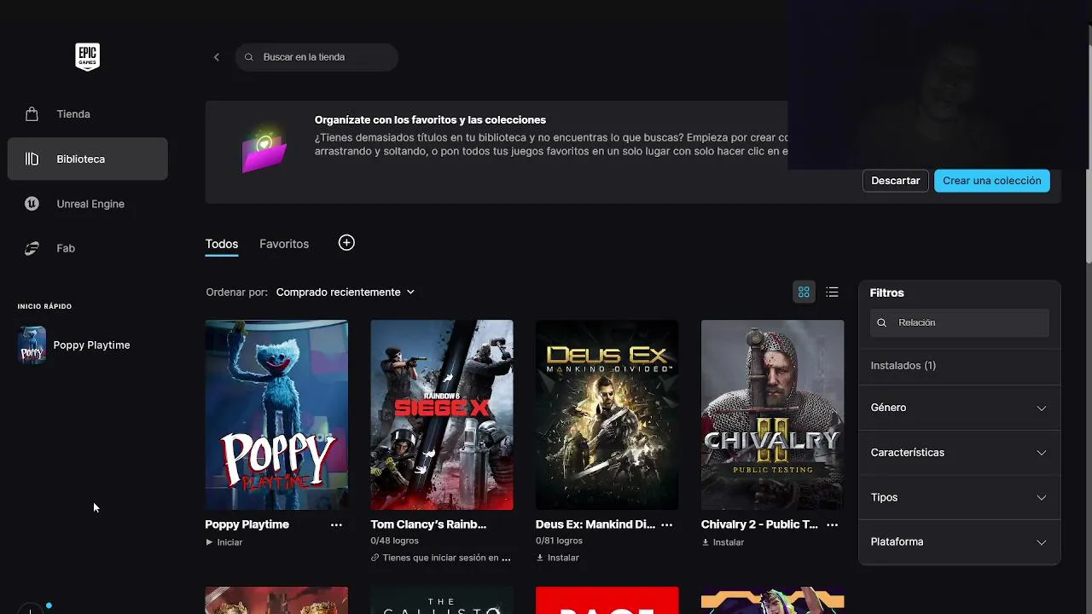This screenshot has height=614, width=1092.
Task: Click the Poppy Playtime title text
Action: pyautogui.click(x=247, y=524)
